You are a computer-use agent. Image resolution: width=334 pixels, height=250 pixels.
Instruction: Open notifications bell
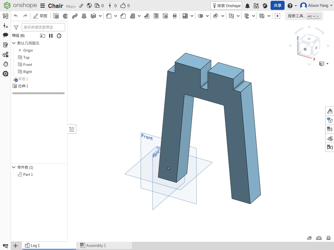click(x=247, y=6)
